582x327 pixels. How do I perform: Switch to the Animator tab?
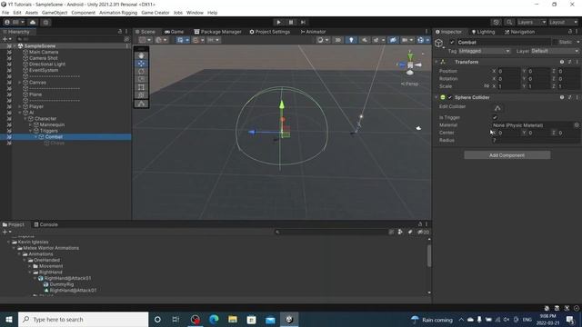point(313,32)
